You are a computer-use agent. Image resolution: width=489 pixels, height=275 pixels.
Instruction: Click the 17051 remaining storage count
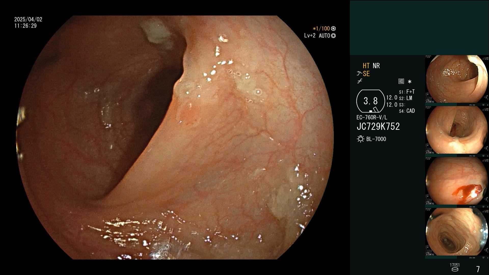tap(455, 265)
